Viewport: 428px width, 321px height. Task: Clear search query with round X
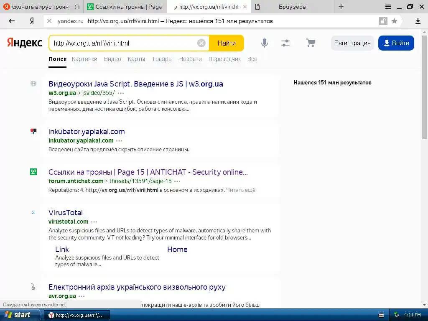click(201, 43)
